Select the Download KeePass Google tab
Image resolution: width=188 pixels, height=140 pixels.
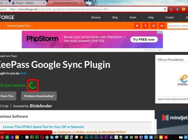65,3
